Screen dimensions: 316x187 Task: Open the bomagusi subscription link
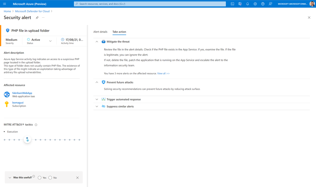point(18,103)
